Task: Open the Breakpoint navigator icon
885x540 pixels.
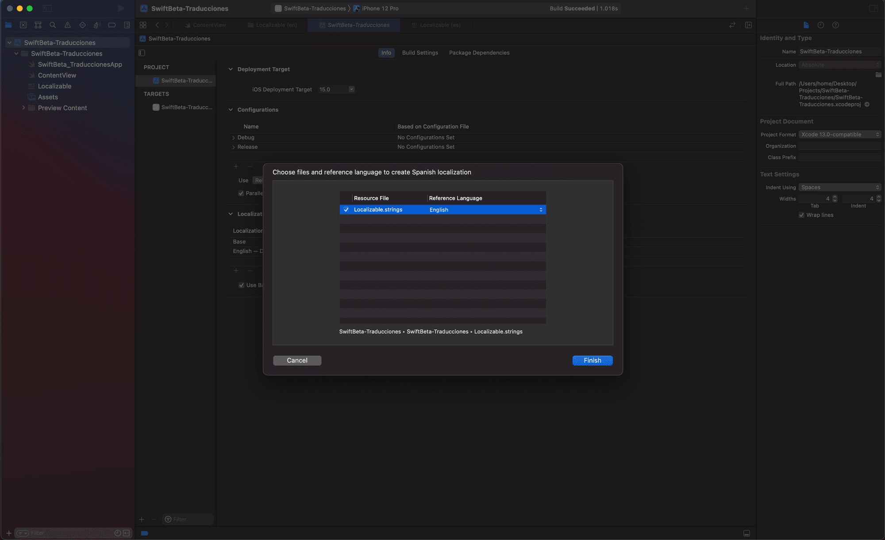Action: pos(112,25)
